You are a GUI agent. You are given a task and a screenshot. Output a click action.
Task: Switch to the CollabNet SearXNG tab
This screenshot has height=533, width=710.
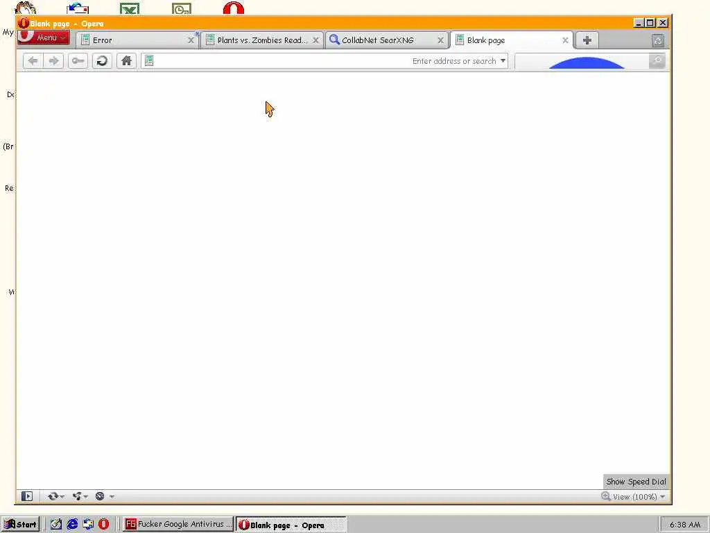coord(387,40)
